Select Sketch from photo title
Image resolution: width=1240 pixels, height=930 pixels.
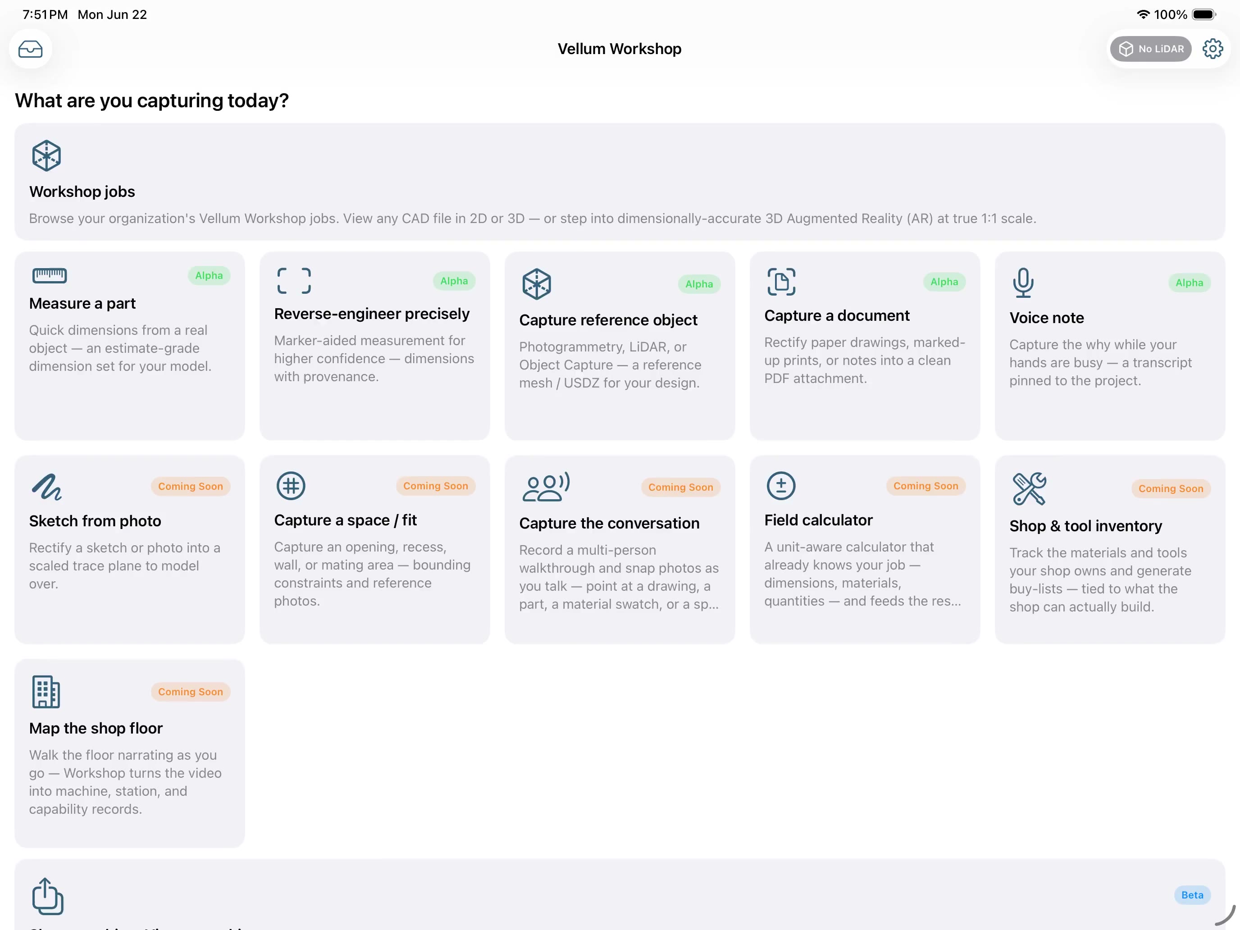pos(96,521)
